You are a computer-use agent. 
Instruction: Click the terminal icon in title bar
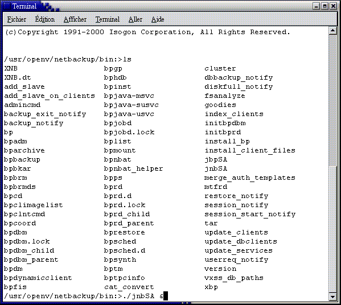click(x=7, y=6)
